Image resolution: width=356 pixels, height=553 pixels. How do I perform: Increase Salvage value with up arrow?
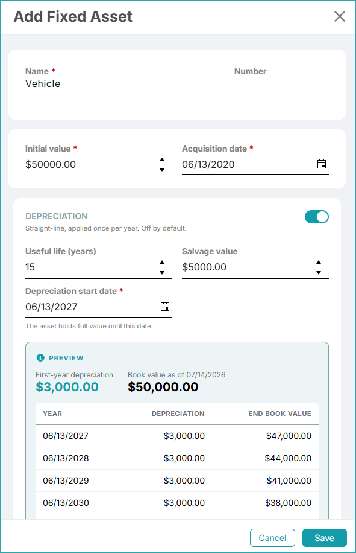[x=319, y=263]
